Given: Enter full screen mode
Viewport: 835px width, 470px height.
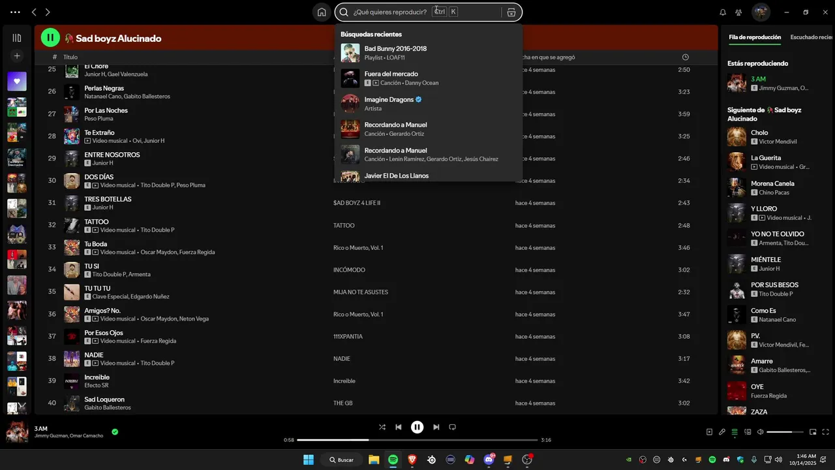Looking at the screenshot, I should point(826,431).
